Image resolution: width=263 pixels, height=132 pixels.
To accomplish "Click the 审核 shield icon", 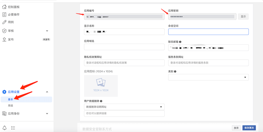I will (4, 31).
